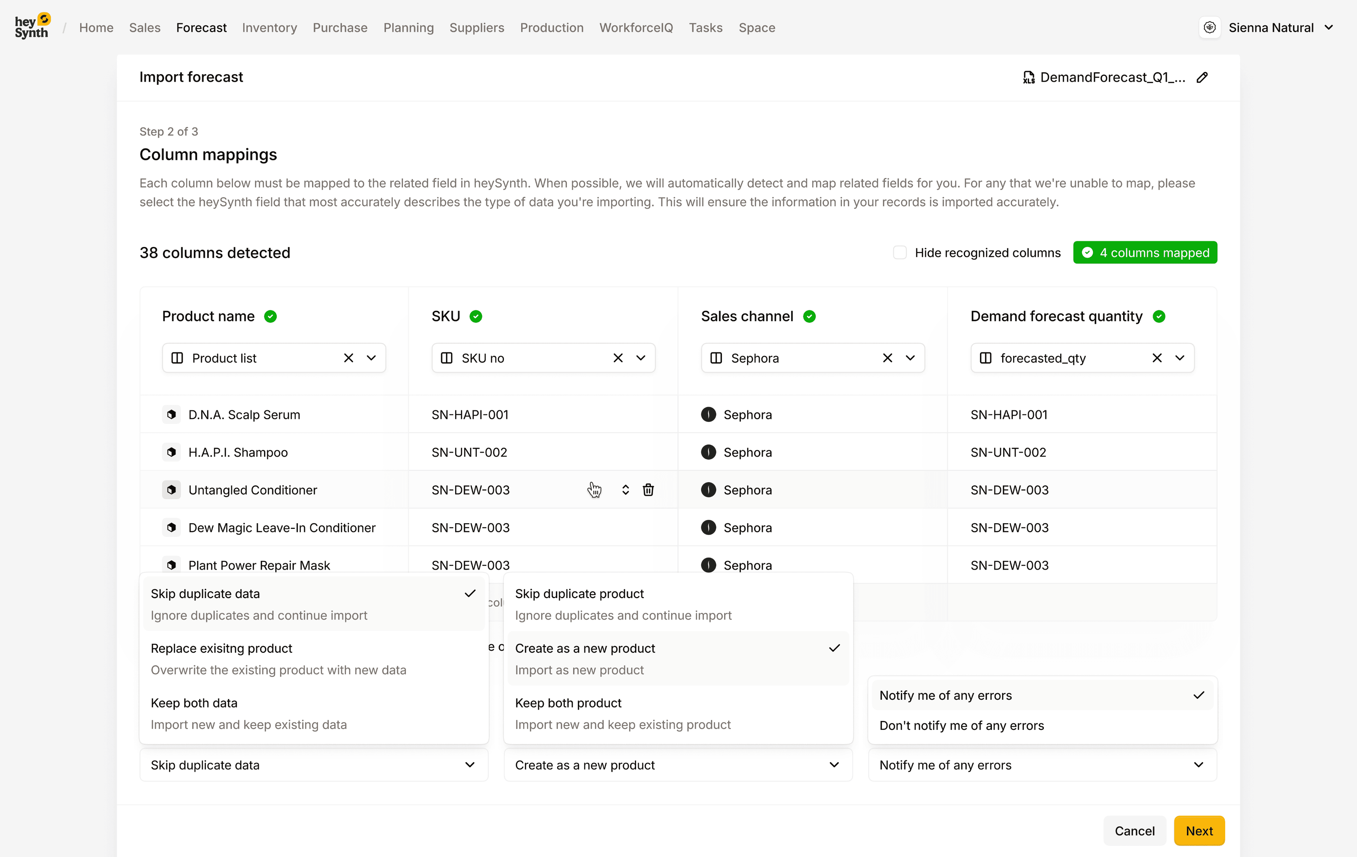Viewport: 1357px width, 857px height.
Task: Expand the Sephora sales channel dropdown chevron
Action: pos(910,358)
